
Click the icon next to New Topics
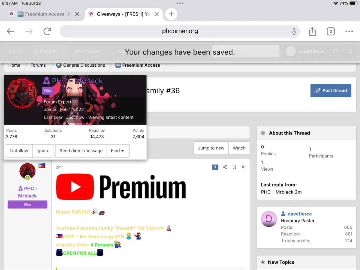pos(263,262)
